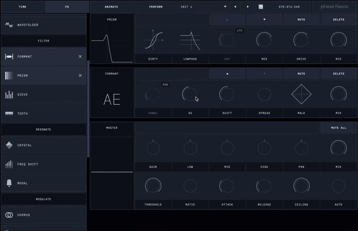Delete the Prism effect

tap(339, 20)
